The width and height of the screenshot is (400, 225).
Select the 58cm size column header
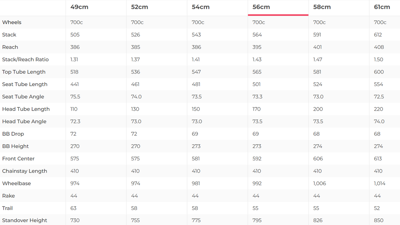(x=322, y=7)
